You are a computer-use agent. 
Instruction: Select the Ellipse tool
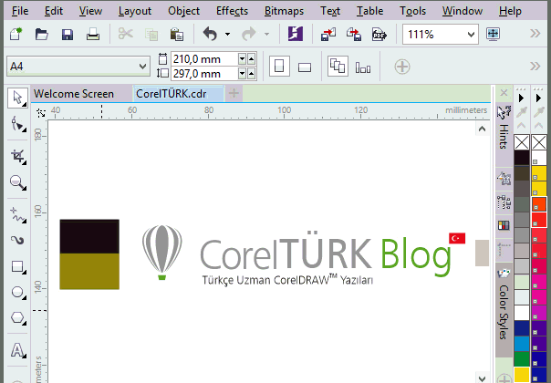pyautogui.click(x=17, y=293)
